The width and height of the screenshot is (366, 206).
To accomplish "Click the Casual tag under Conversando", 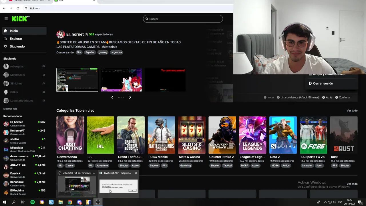I will [69, 166].
